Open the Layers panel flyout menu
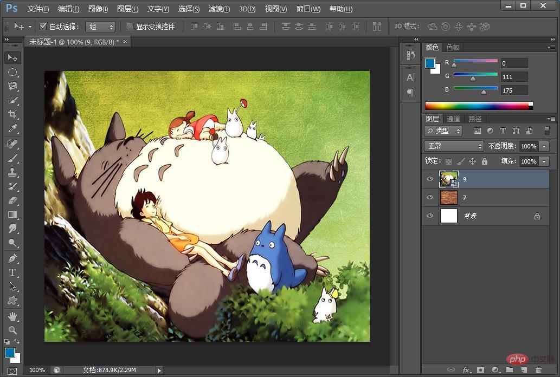This screenshot has height=377, width=560. pos(551,119)
